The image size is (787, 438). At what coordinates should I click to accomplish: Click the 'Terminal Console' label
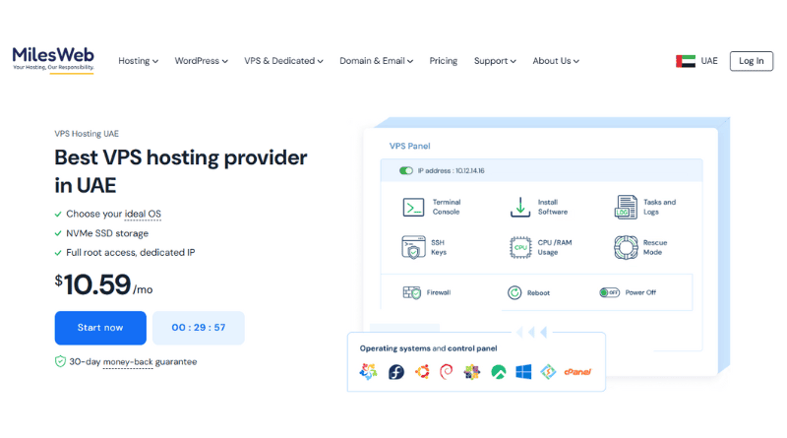coord(447,207)
